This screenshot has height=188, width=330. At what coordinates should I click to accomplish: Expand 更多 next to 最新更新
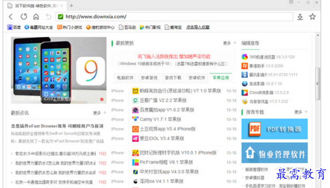(x=230, y=43)
